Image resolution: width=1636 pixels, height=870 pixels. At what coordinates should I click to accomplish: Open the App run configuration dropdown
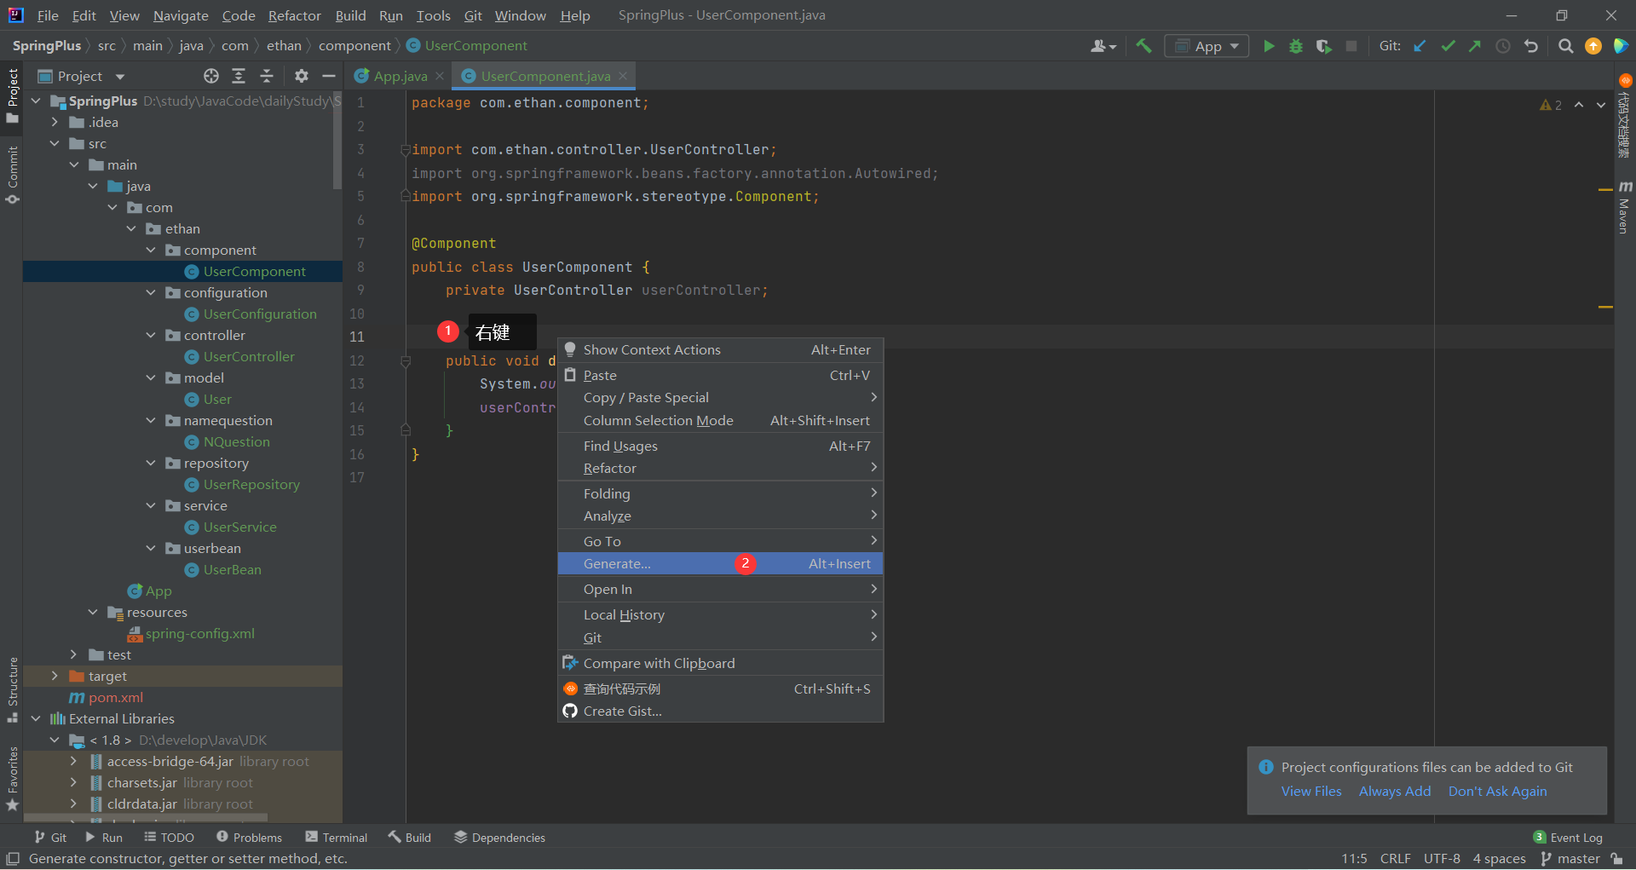pos(1207,46)
